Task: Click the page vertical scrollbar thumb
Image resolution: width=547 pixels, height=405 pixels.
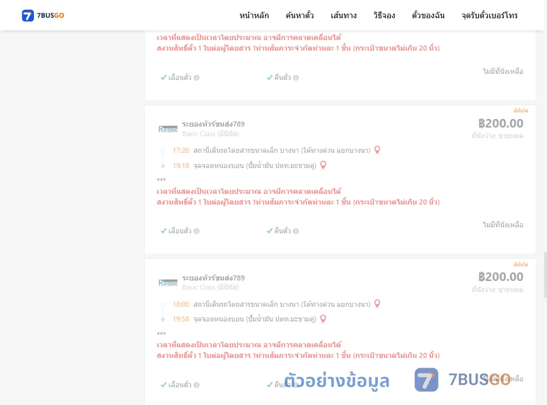Action: [545, 275]
